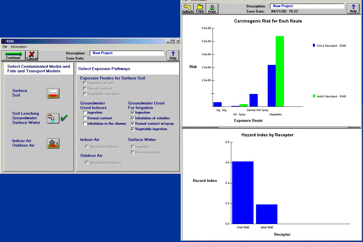Click "Carcinogenic Risk for Each Route" title
363x242 pixels.
[268, 21]
